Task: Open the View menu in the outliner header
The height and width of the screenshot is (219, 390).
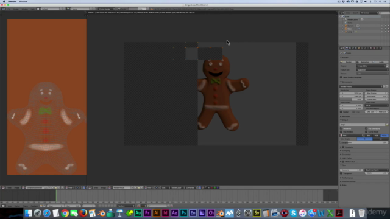Action: coord(348,13)
